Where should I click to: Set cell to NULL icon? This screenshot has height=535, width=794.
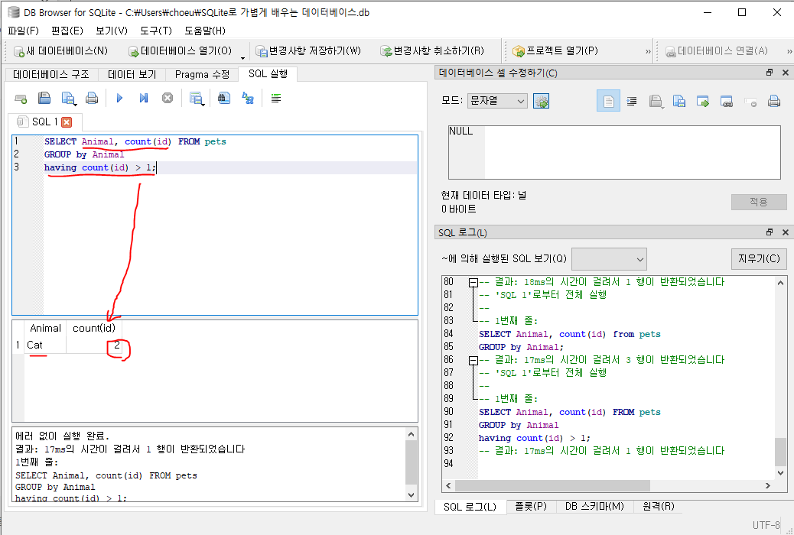click(x=750, y=102)
